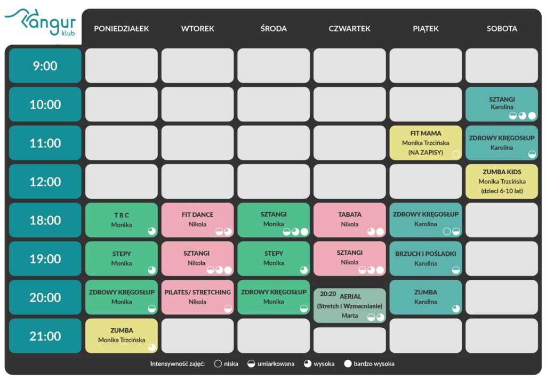Image resolution: width=546 pixels, height=380 pixels.
Task: Click intensity icon on FIT MAMA card
Action: [x=456, y=154]
